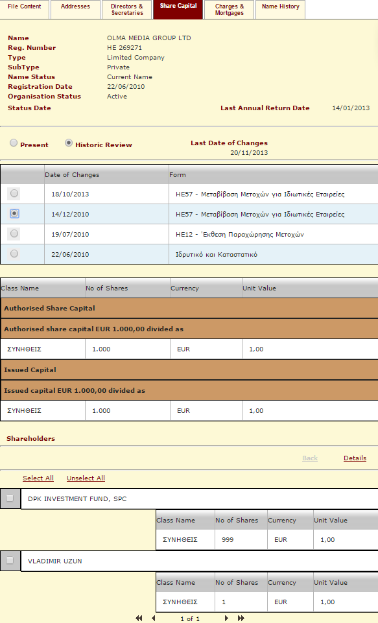Click the HE12 - Έκθεση Παραχώρησης Μετοχών form

click(240, 235)
